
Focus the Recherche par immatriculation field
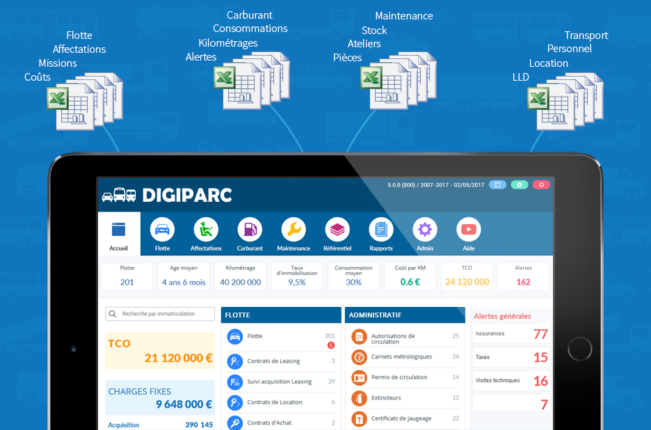coord(160,314)
